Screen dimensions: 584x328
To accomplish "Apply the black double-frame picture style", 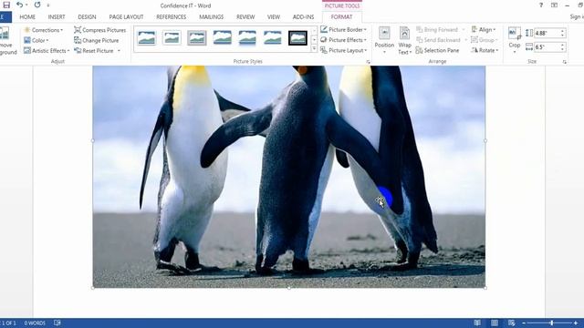I will click(297, 38).
